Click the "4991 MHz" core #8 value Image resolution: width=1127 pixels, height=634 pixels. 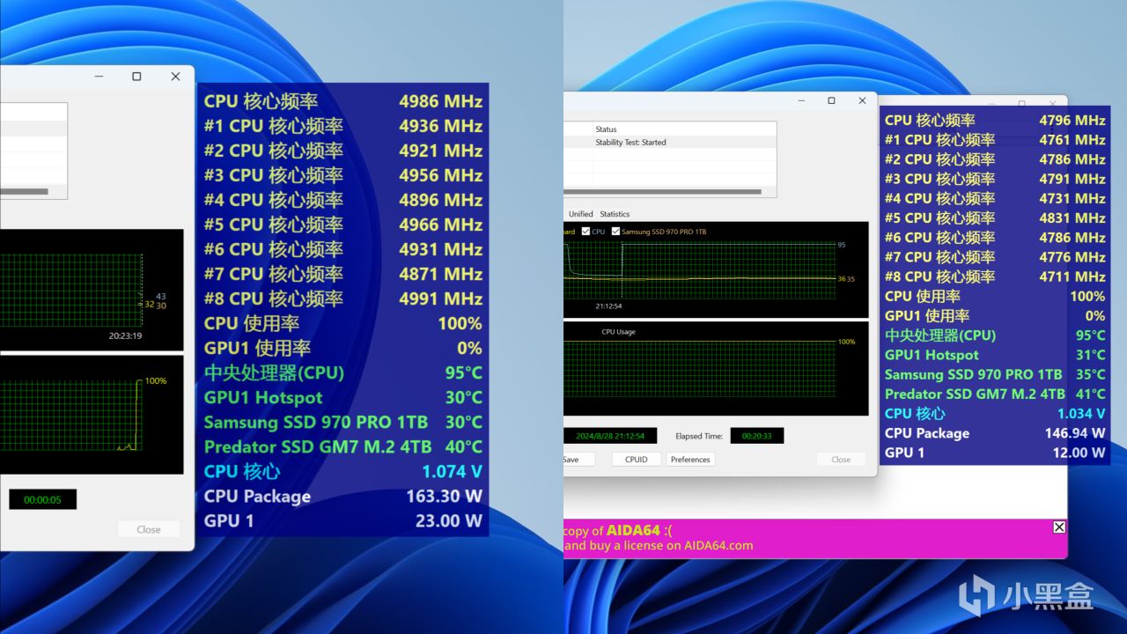[x=440, y=299]
